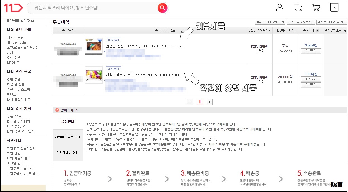The width and height of the screenshot is (348, 192).
Task: Open 댓글상담내역 menu
Action: (16, 126)
